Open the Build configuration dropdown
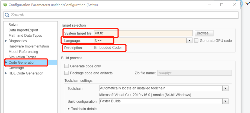The image size is (250, 113). (x=225, y=101)
